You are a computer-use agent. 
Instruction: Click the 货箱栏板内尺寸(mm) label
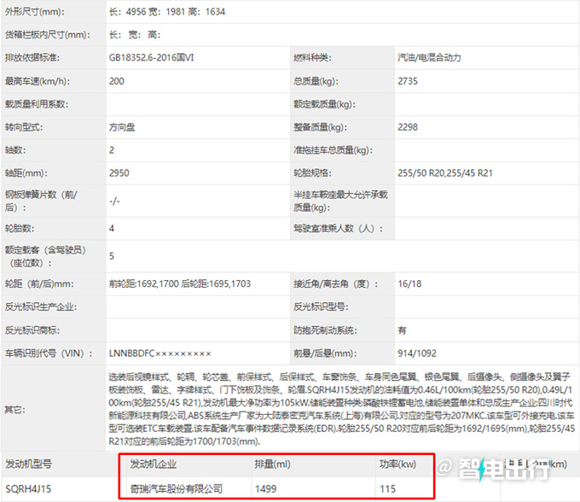point(48,35)
